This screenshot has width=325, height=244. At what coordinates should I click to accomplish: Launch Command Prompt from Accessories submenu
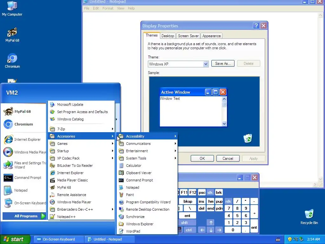point(147,180)
